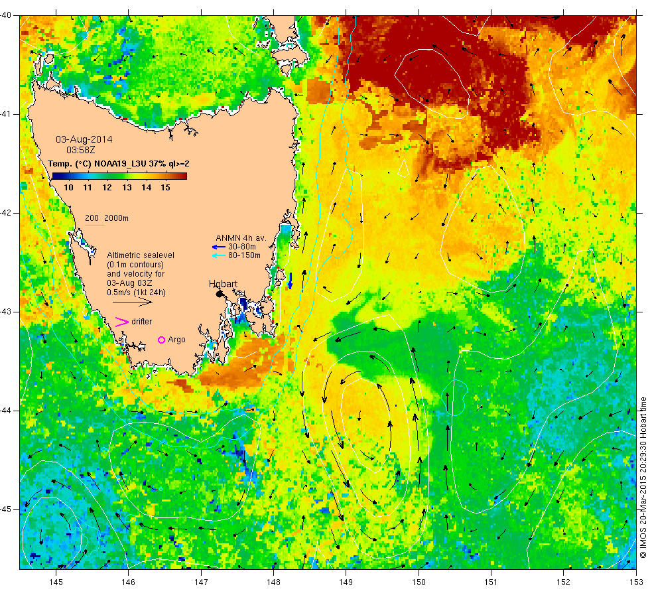
Task: Click the ANMN 4h av. label
Action: [x=241, y=238]
